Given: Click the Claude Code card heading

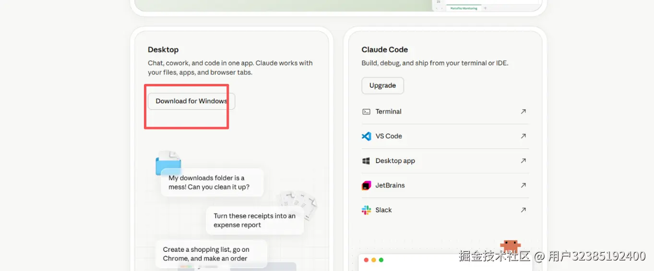Looking at the screenshot, I should click(385, 49).
